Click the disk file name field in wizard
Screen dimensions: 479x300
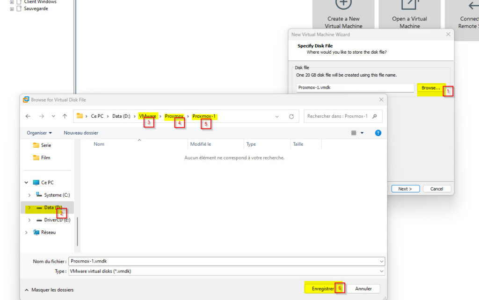(355, 87)
